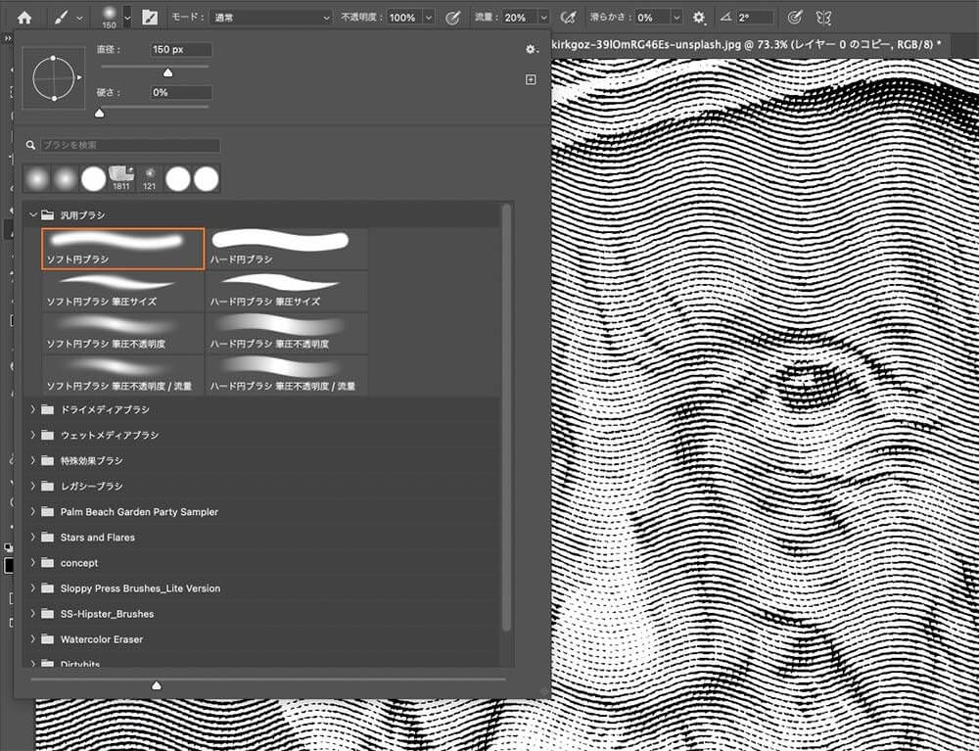
Task: Pick ソフト円ブラシ 筆圧不透明度 brush
Action: tap(123, 333)
